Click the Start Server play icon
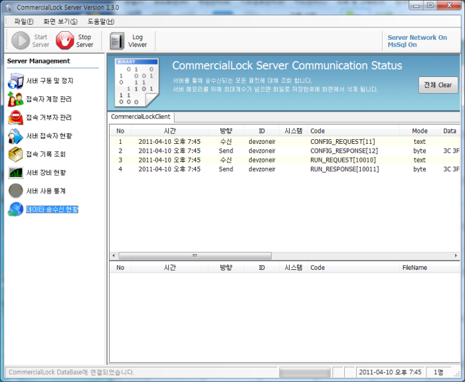 [x=21, y=40]
